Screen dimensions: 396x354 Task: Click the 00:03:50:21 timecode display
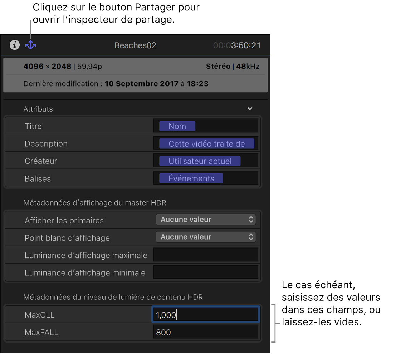coord(237,45)
